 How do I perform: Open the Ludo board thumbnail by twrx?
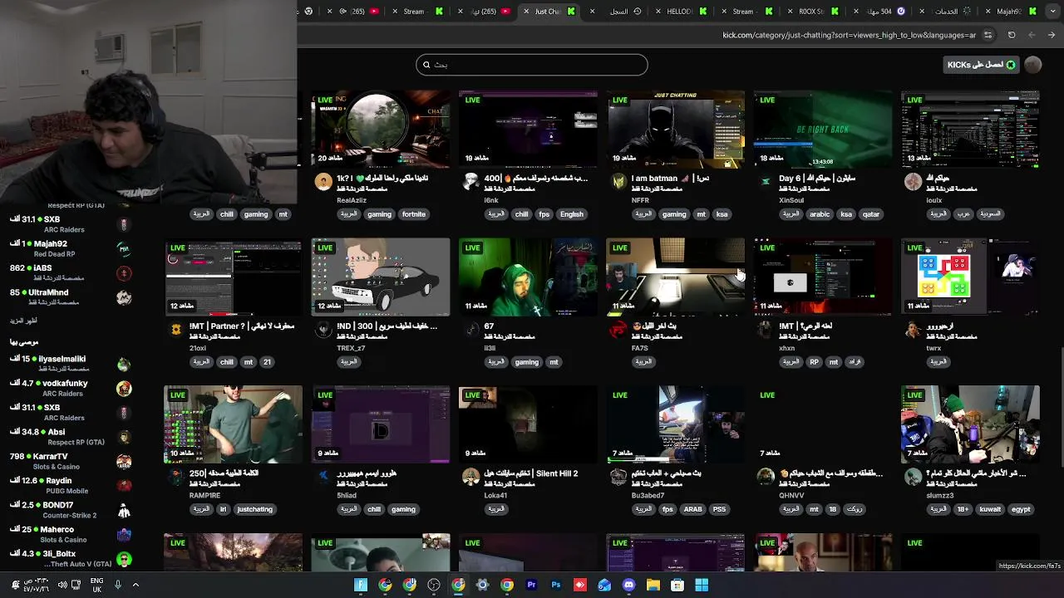(x=970, y=277)
